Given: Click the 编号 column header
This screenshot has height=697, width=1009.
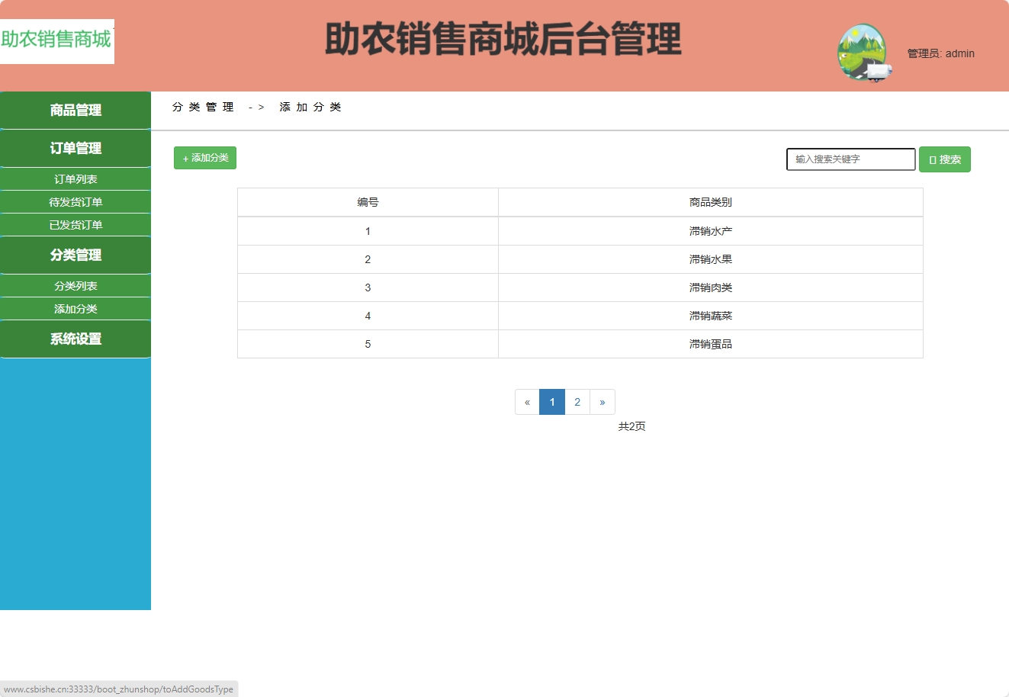Looking at the screenshot, I should (x=368, y=202).
